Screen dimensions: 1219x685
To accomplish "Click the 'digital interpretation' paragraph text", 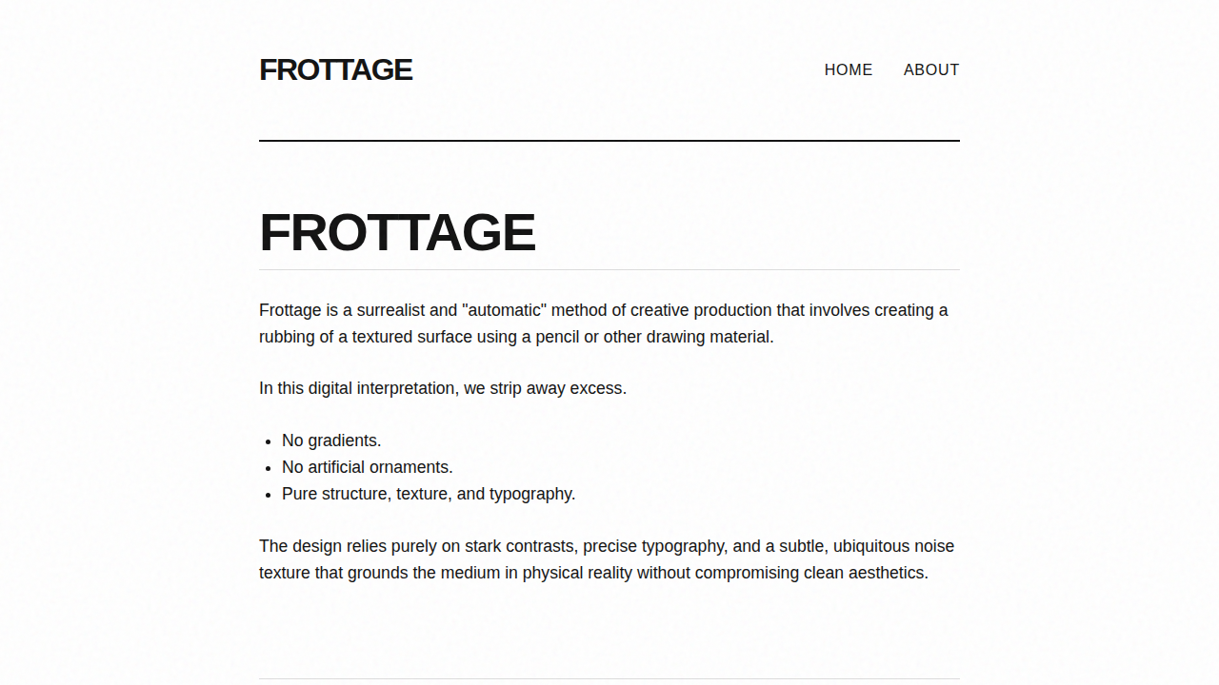I will (443, 388).
